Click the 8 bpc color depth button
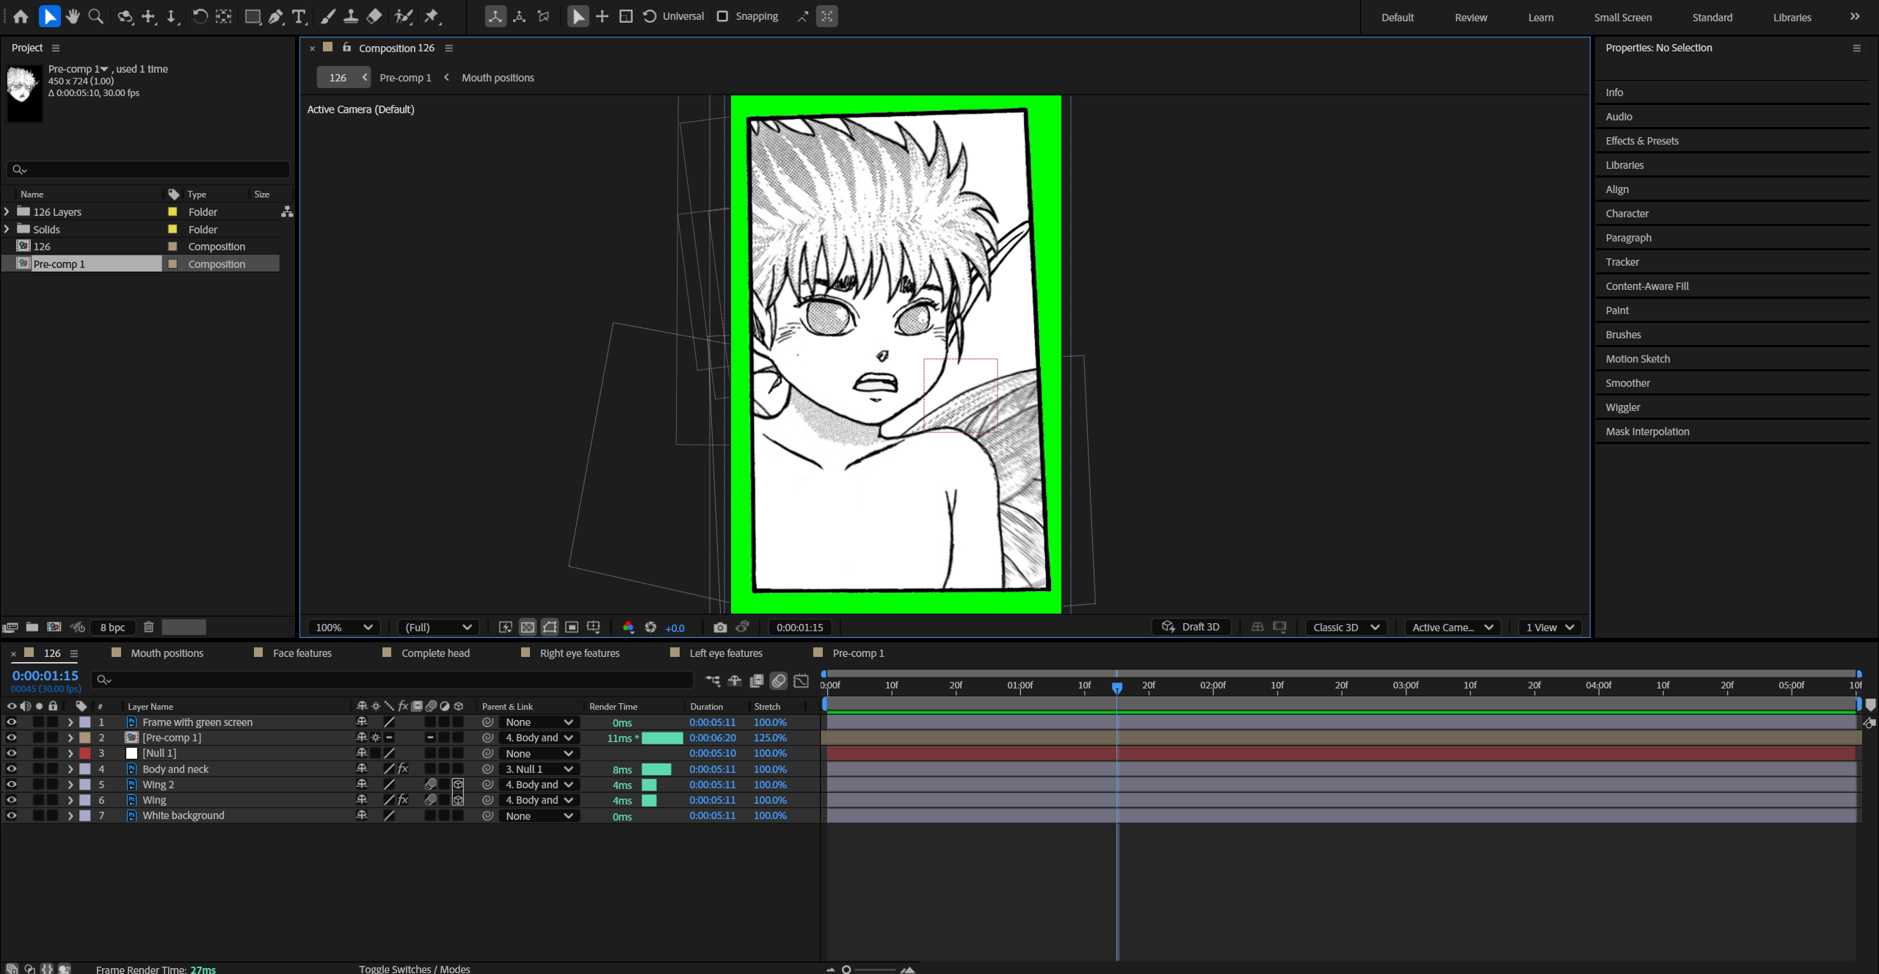 tap(113, 628)
